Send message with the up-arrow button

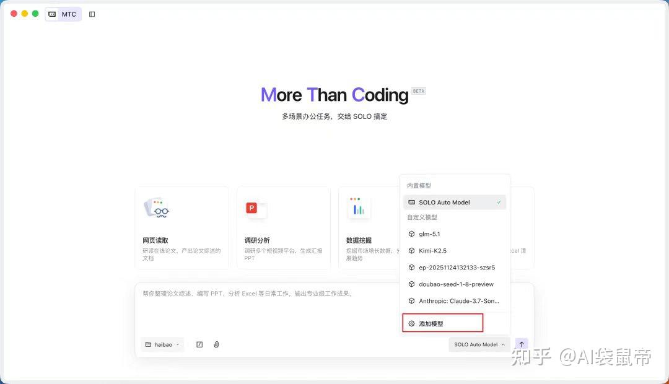[x=522, y=344]
